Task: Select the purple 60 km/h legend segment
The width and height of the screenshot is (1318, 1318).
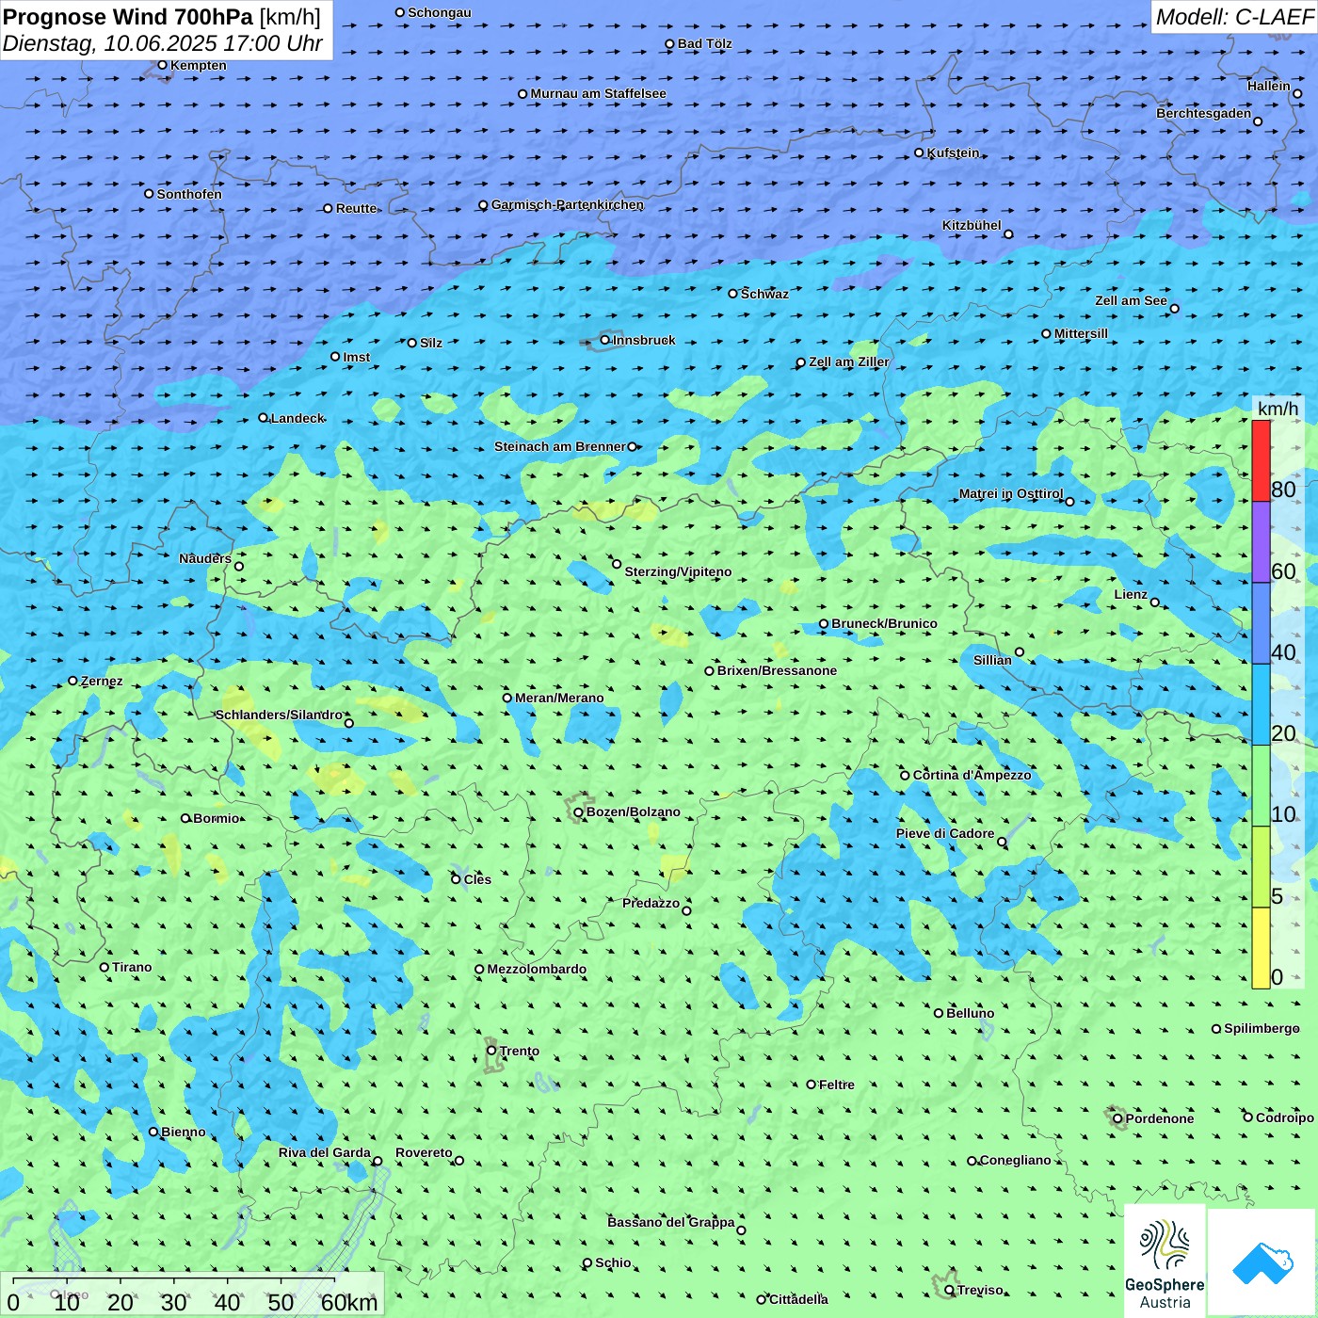Action: tap(1261, 542)
